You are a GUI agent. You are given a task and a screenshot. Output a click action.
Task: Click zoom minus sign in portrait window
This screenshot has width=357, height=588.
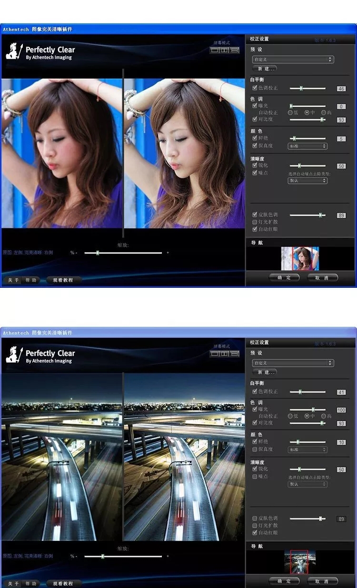76,253
